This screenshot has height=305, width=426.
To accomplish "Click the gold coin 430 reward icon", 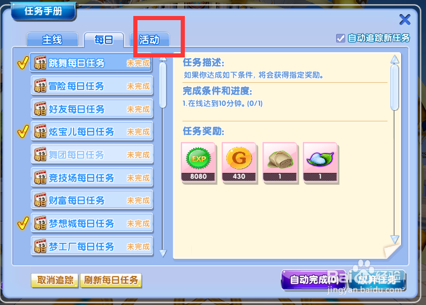I will [239, 162].
